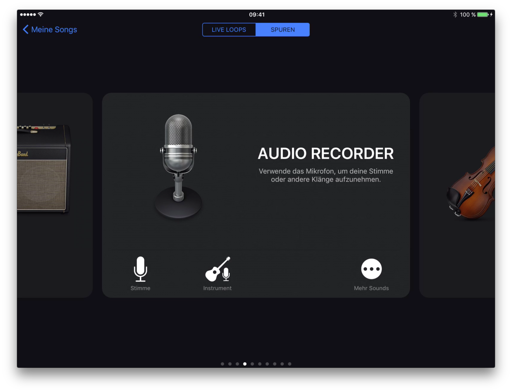Screen dimensions: 512x392
Task: Tap the 09:41 clock in status bar
Action: pyautogui.click(x=257, y=15)
